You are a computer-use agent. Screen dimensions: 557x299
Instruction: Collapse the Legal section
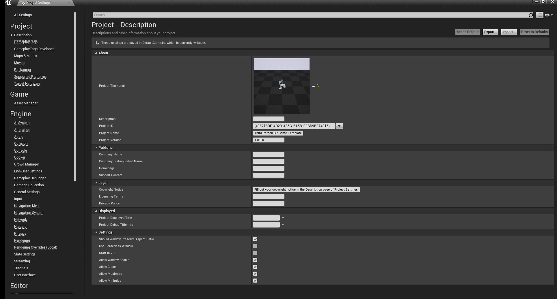click(x=96, y=183)
